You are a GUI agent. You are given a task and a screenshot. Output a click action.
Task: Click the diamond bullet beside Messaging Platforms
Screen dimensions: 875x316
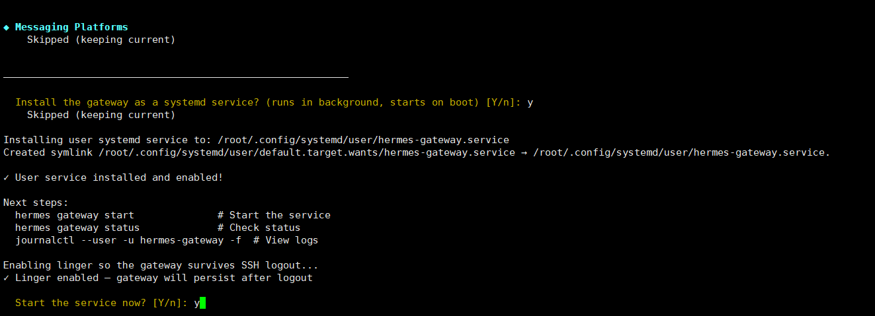[x=7, y=28]
